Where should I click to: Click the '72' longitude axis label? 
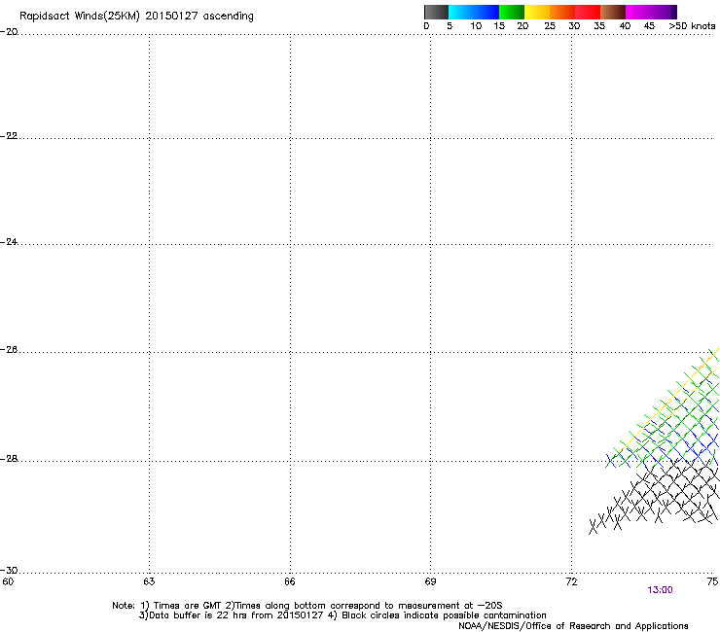pyautogui.click(x=571, y=582)
